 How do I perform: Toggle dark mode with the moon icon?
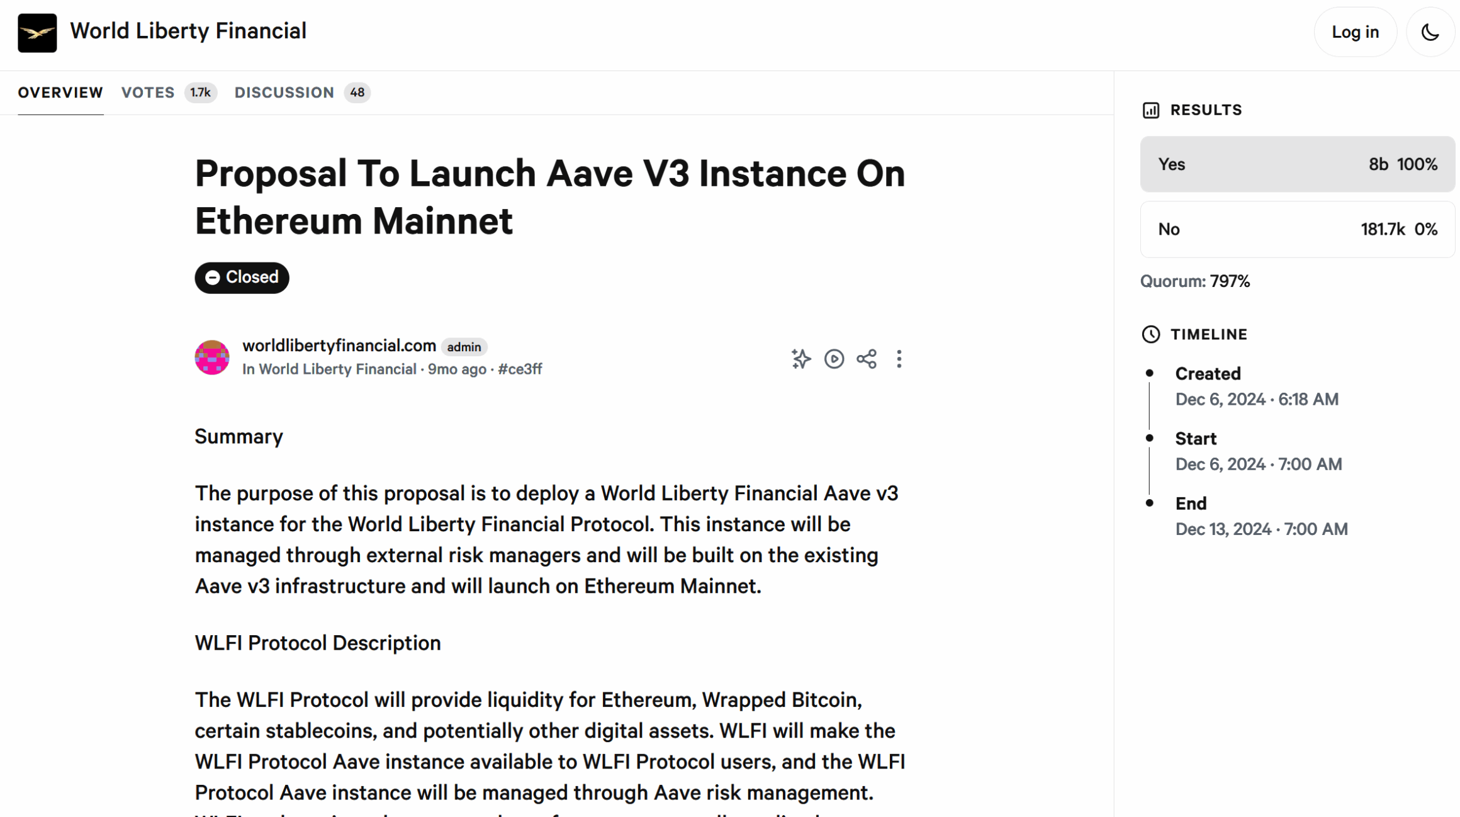(1430, 32)
